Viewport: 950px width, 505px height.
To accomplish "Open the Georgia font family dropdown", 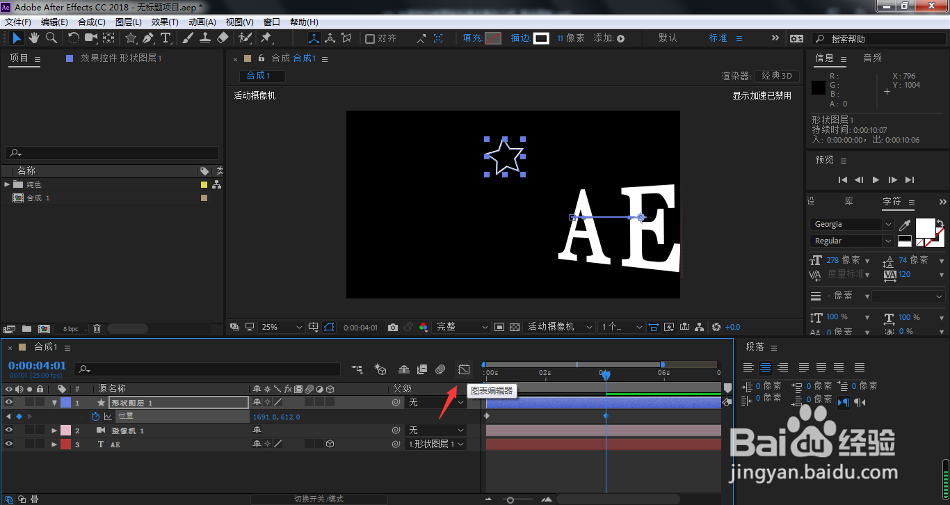I will pyautogui.click(x=852, y=224).
